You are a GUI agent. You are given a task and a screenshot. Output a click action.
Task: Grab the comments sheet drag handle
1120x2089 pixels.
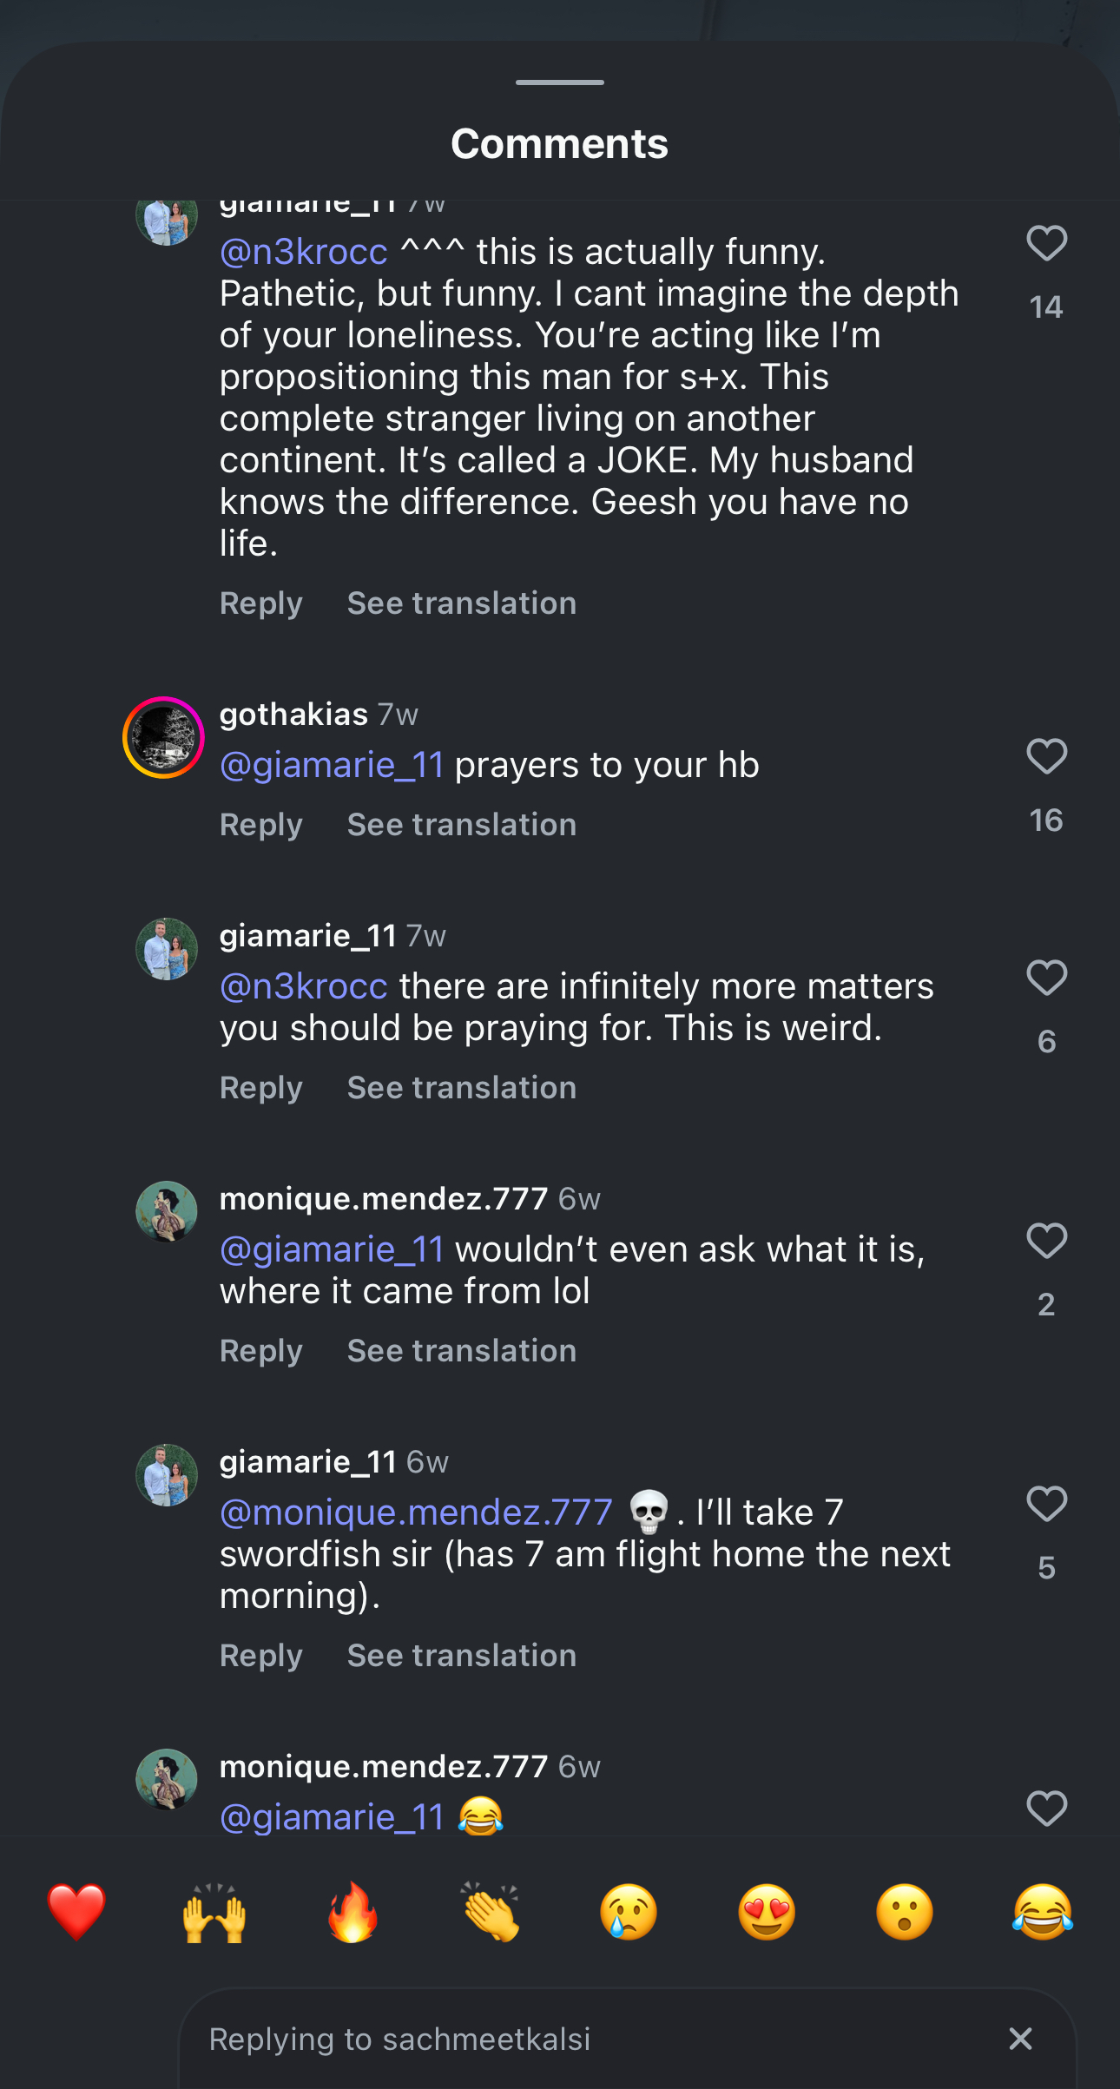[560, 82]
